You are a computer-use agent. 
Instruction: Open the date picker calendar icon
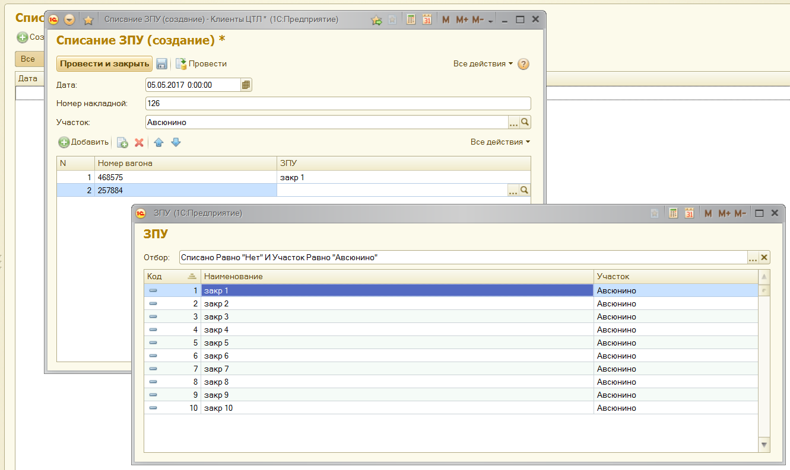click(x=246, y=85)
